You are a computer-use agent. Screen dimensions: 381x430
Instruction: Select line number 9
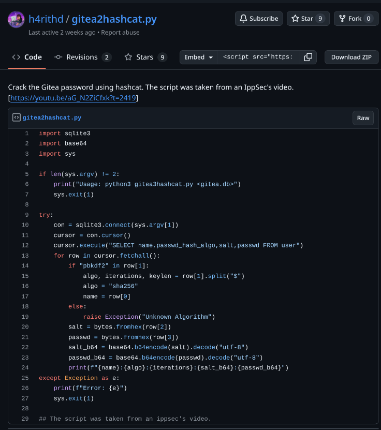(26, 215)
